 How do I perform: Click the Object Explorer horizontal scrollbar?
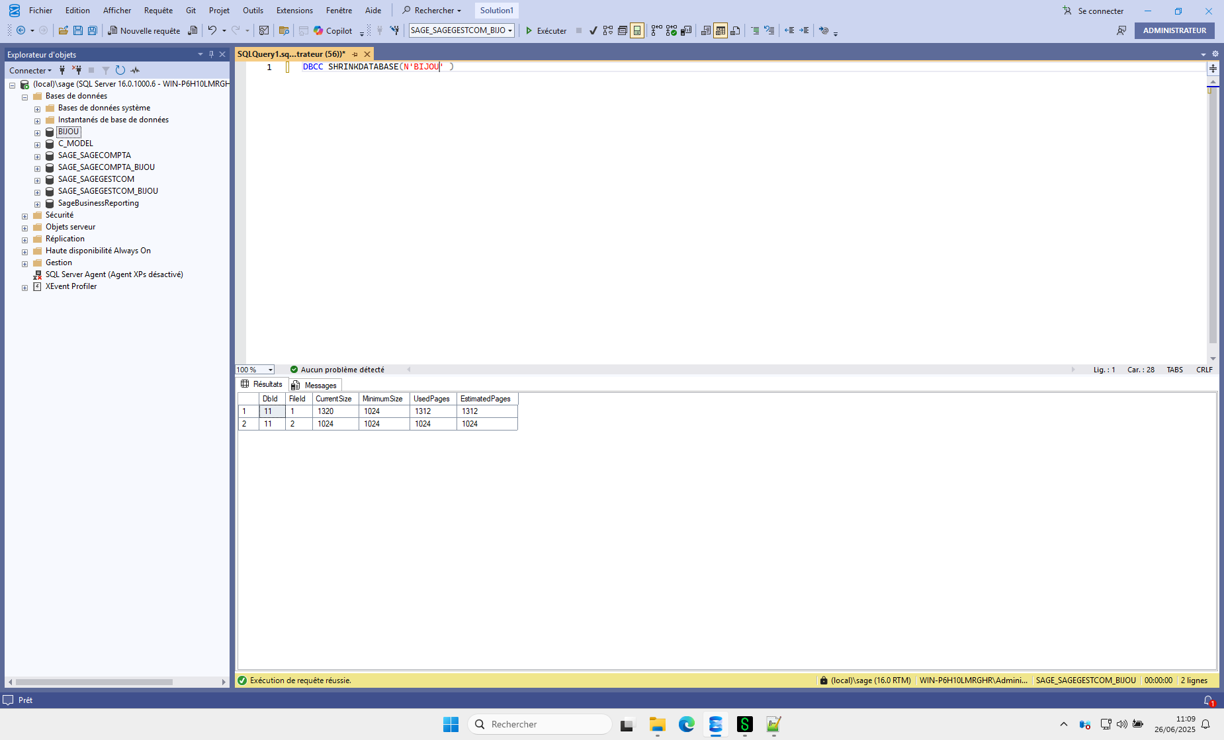coord(116,682)
